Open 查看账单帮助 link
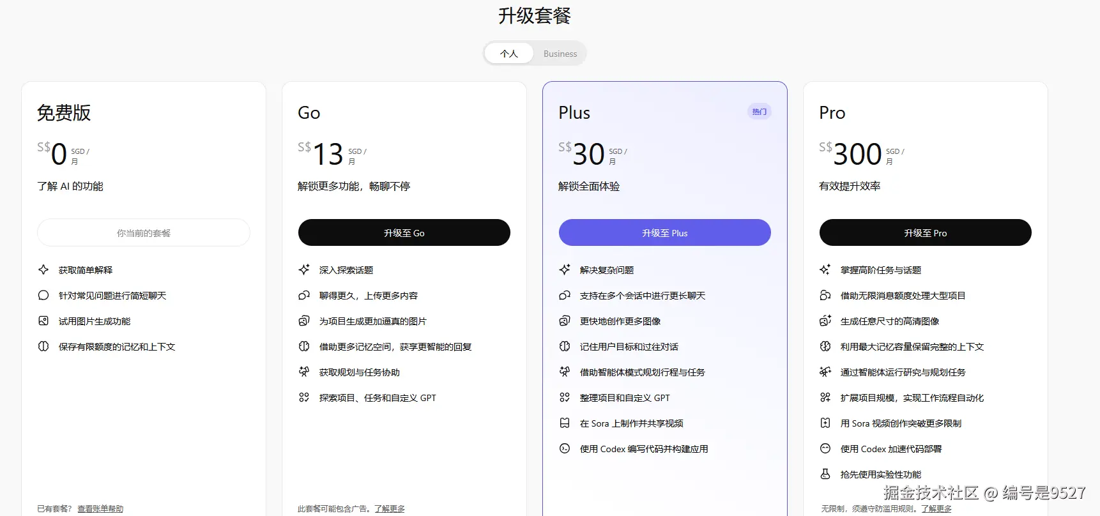The image size is (1100, 516). [x=100, y=509]
